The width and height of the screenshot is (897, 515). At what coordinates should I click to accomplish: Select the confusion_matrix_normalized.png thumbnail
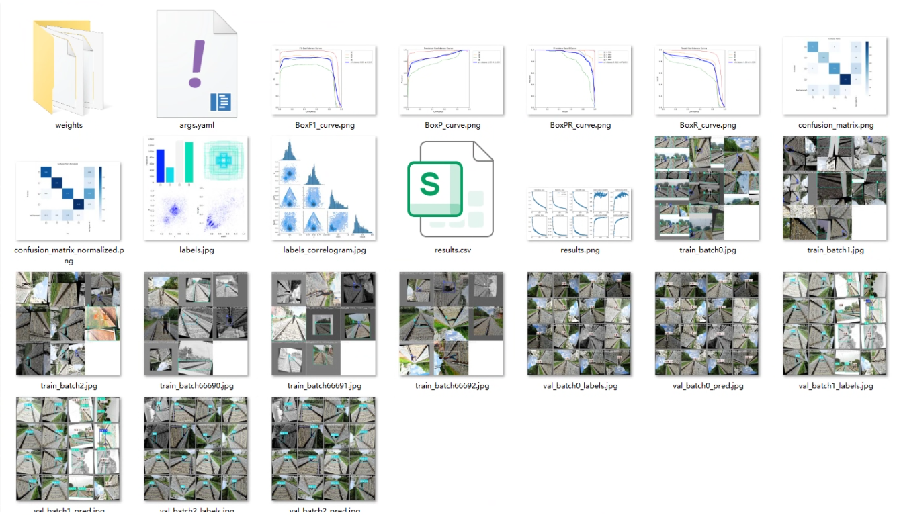point(69,201)
